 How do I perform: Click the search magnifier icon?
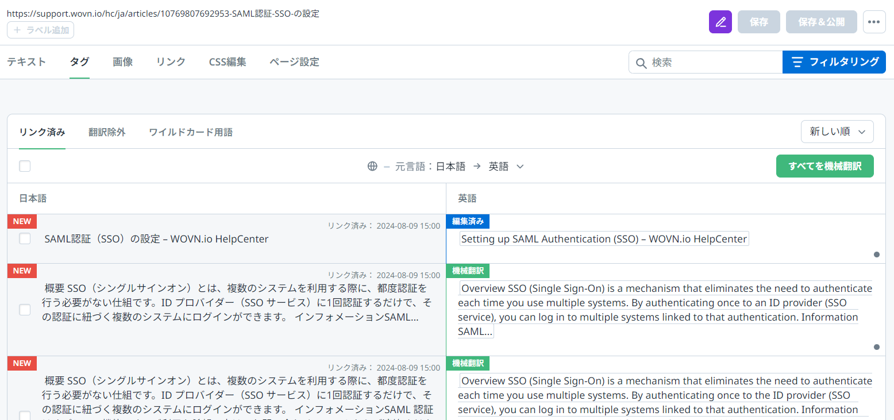[641, 62]
